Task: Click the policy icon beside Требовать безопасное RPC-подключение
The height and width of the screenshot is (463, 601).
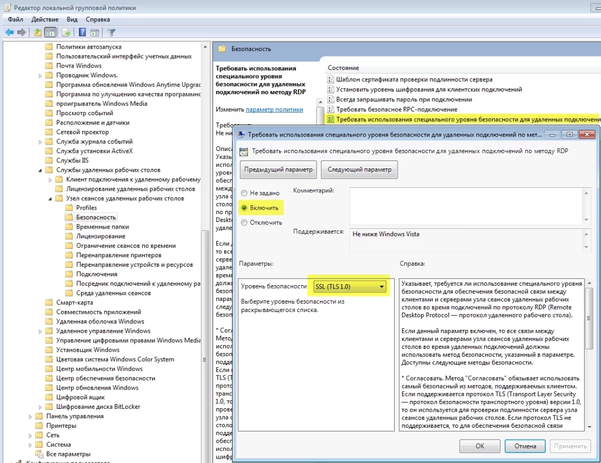Action: [331, 110]
